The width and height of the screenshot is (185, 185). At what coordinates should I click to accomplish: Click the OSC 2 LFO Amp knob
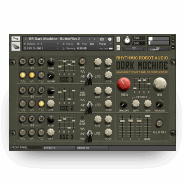[108, 91]
